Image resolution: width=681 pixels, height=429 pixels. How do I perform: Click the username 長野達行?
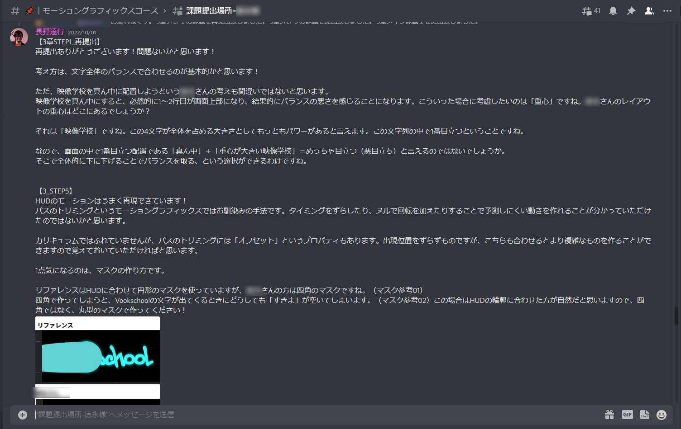click(50, 32)
